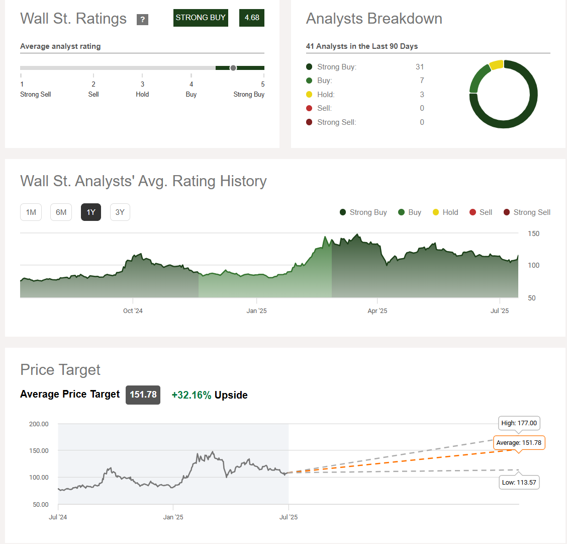Click the STRONG BUY rating badge
567x544 pixels.
point(201,18)
